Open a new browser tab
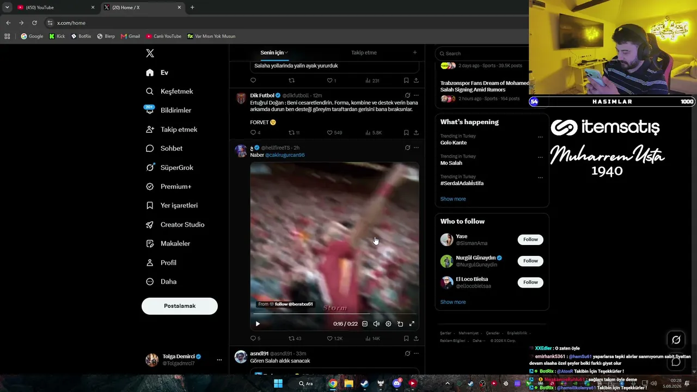The height and width of the screenshot is (392, 697). (x=192, y=8)
